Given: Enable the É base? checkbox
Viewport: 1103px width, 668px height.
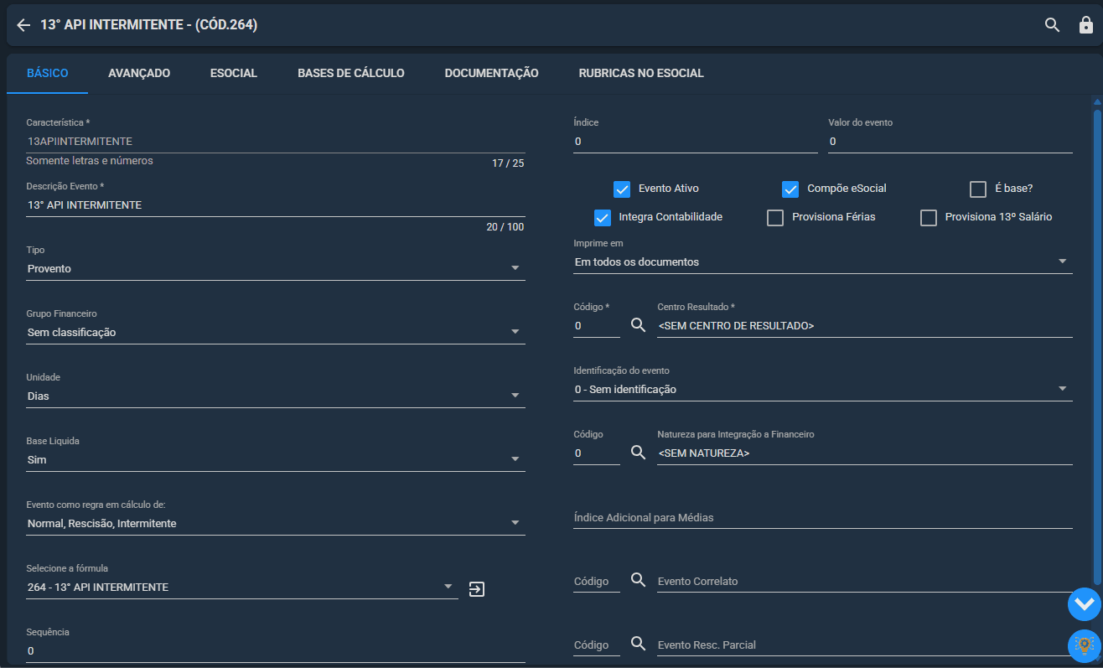Looking at the screenshot, I should (977, 189).
